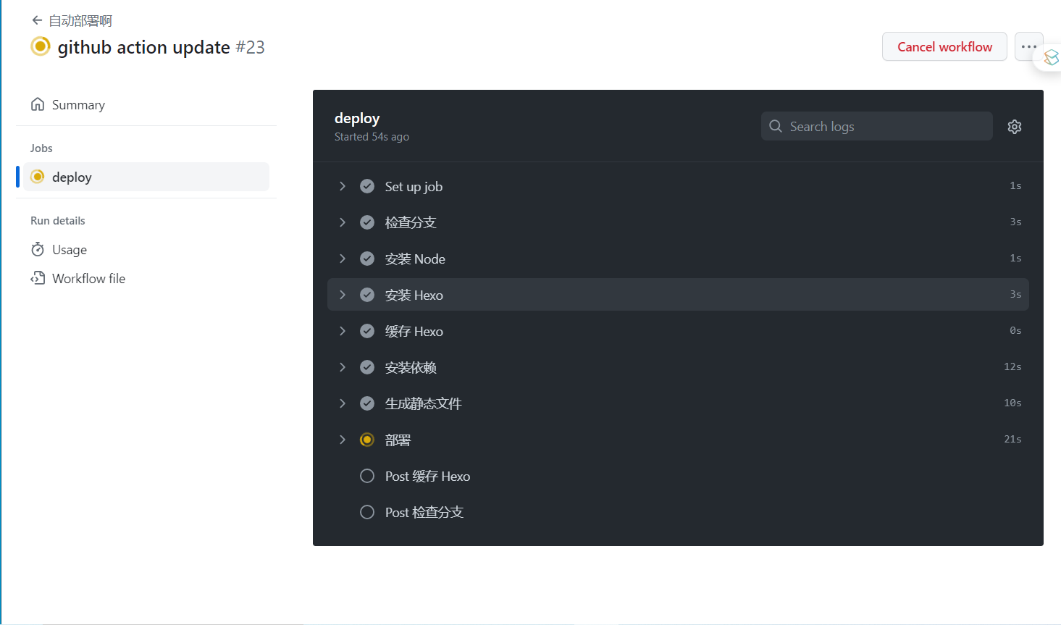Image resolution: width=1061 pixels, height=625 pixels.
Task: Expand the 缓存 Hexo step
Action: 343,331
